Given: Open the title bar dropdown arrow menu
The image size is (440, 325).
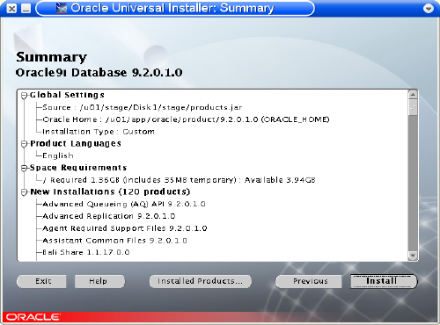Looking at the screenshot, I should (x=429, y=9).
